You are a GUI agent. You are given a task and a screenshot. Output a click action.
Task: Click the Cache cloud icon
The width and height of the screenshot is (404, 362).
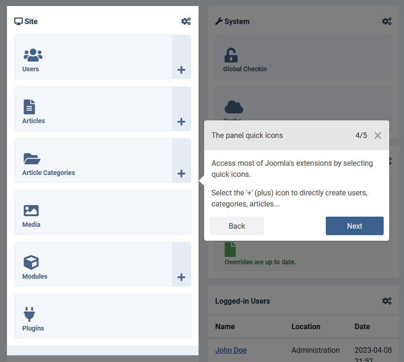pyautogui.click(x=234, y=107)
